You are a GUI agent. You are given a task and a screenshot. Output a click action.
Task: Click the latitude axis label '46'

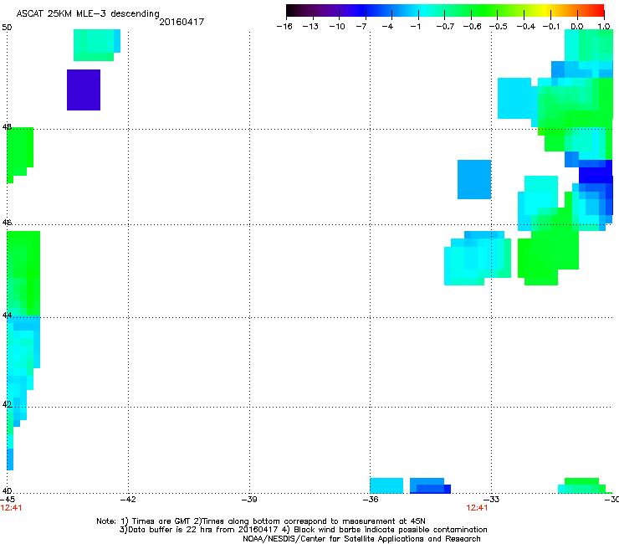pos(7,223)
